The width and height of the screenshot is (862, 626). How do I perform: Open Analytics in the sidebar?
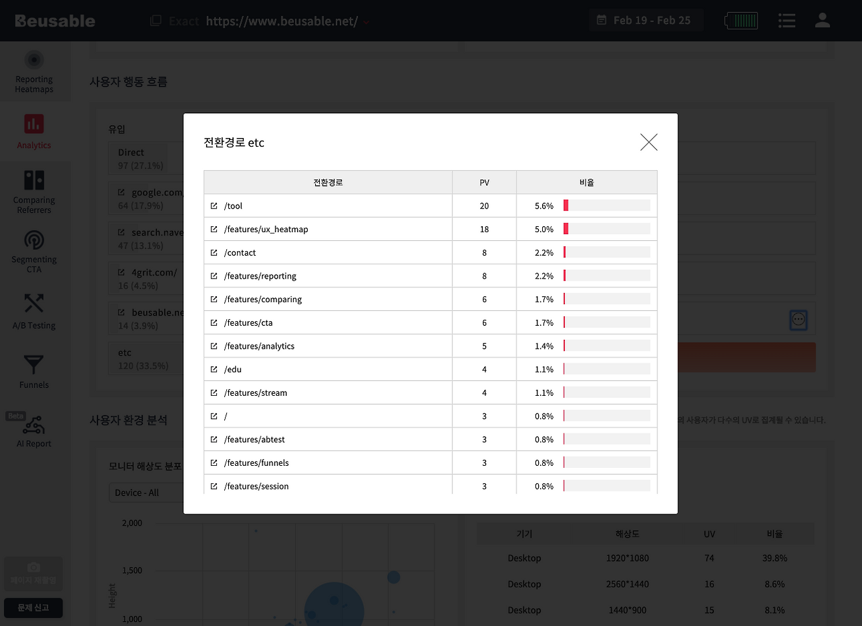point(34,131)
